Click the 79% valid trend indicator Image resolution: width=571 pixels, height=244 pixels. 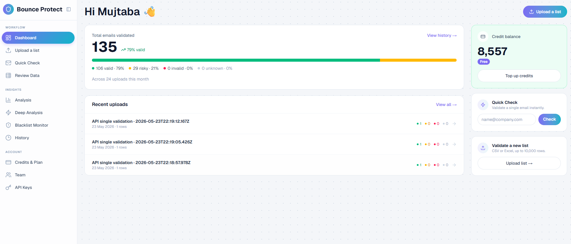[133, 50]
